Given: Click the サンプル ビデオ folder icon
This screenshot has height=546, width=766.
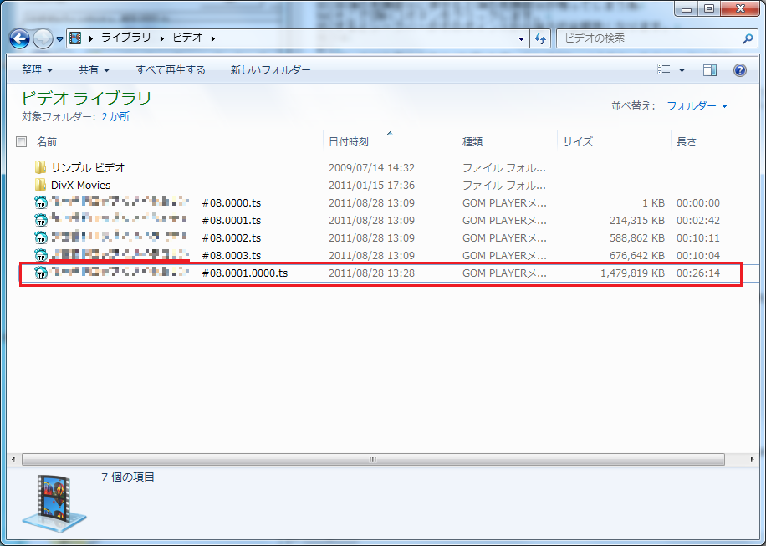Looking at the screenshot, I should [40, 168].
